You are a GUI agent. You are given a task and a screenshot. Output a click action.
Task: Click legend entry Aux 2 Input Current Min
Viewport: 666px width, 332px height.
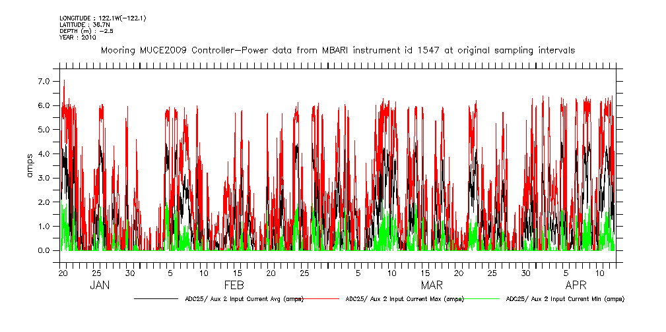click(x=564, y=299)
